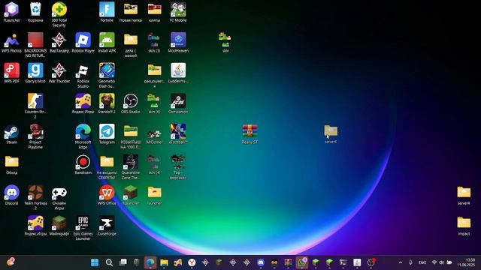Viewport: 481px width, 270px height.
Task: Open Project Playtime
Action: click(35, 136)
